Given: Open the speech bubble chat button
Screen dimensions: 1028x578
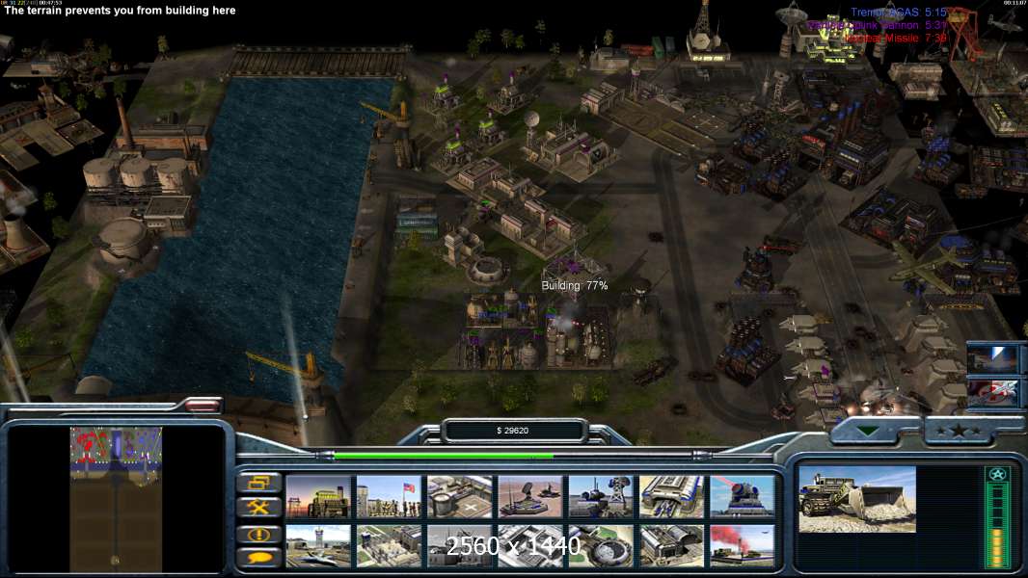Looking at the screenshot, I should point(259,557).
